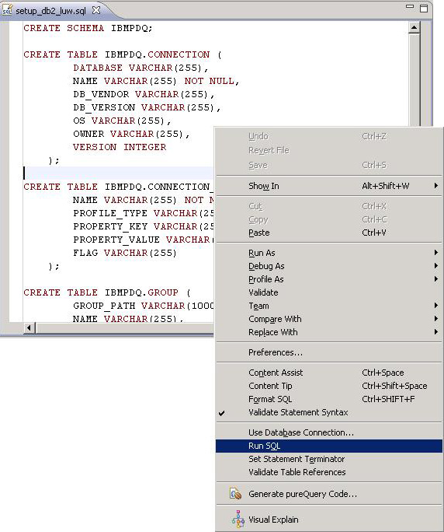Image resolution: width=444 pixels, height=532 pixels.
Task: Select Content Assist menu entry
Action: tap(329, 373)
